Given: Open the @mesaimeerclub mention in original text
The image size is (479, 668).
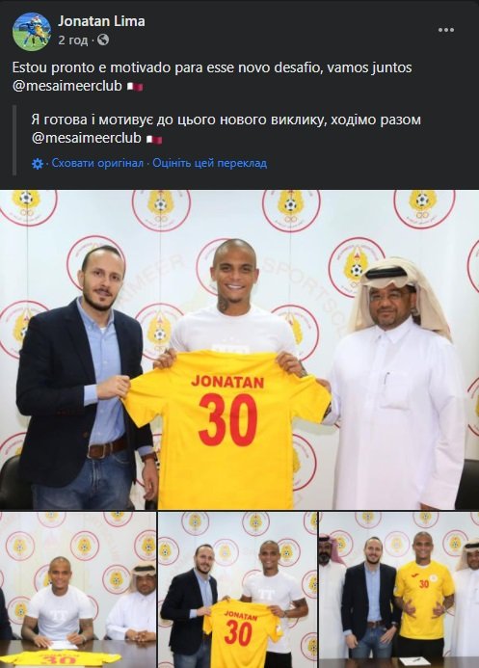Looking at the screenshot, I should pyautogui.click(x=67, y=86).
